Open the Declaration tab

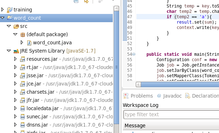[202, 96]
